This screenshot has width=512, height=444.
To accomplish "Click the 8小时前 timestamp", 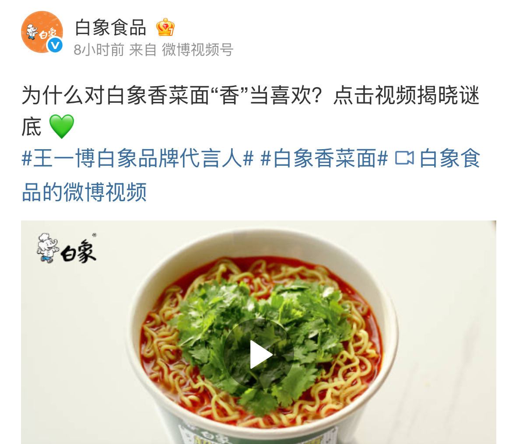I will click(x=99, y=50).
